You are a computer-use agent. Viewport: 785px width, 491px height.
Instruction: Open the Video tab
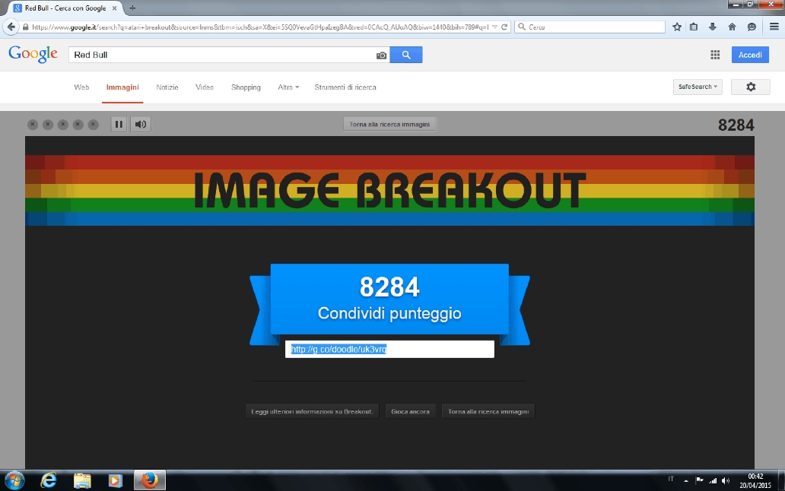[x=205, y=87]
